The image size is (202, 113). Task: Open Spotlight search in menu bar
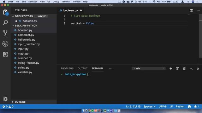188,2
